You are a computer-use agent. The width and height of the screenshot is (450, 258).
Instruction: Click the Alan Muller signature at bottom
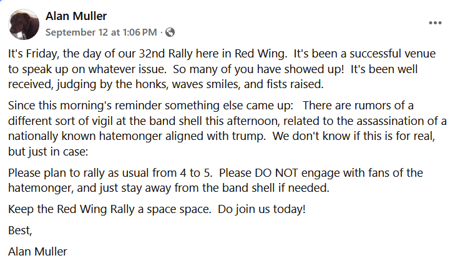pyautogui.click(x=37, y=252)
